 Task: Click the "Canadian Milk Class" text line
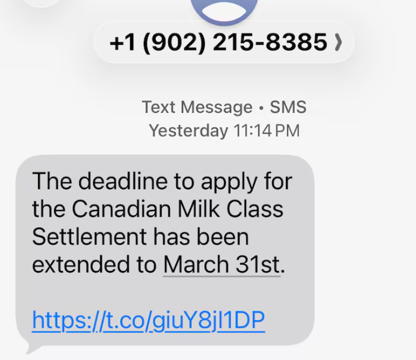click(158, 209)
